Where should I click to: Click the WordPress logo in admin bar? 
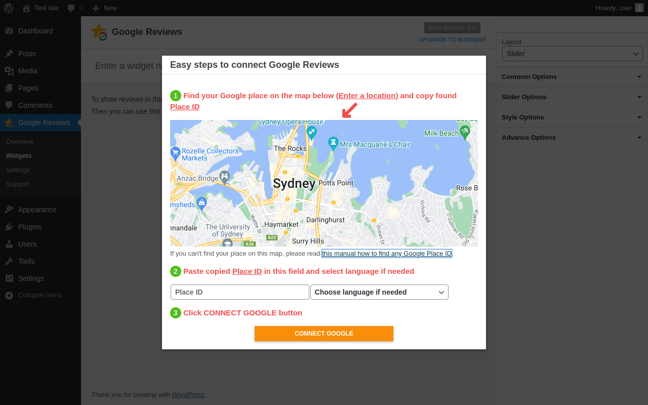(9, 8)
